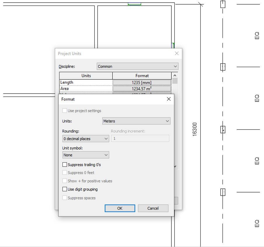The height and width of the screenshot is (247, 264).
Task: Close the Format dialog
Action: point(169,99)
